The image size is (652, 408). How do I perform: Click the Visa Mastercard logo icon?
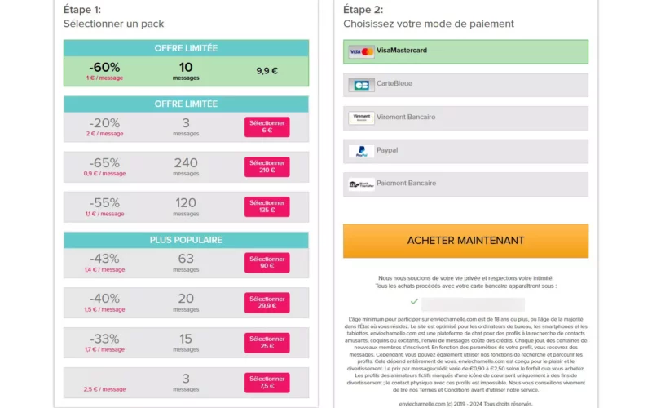coord(361,51)
